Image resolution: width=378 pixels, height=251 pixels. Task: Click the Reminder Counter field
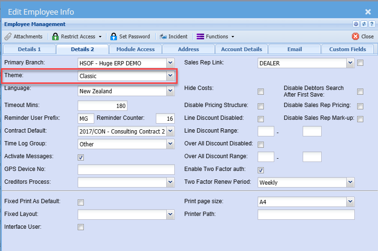(165, 118)
